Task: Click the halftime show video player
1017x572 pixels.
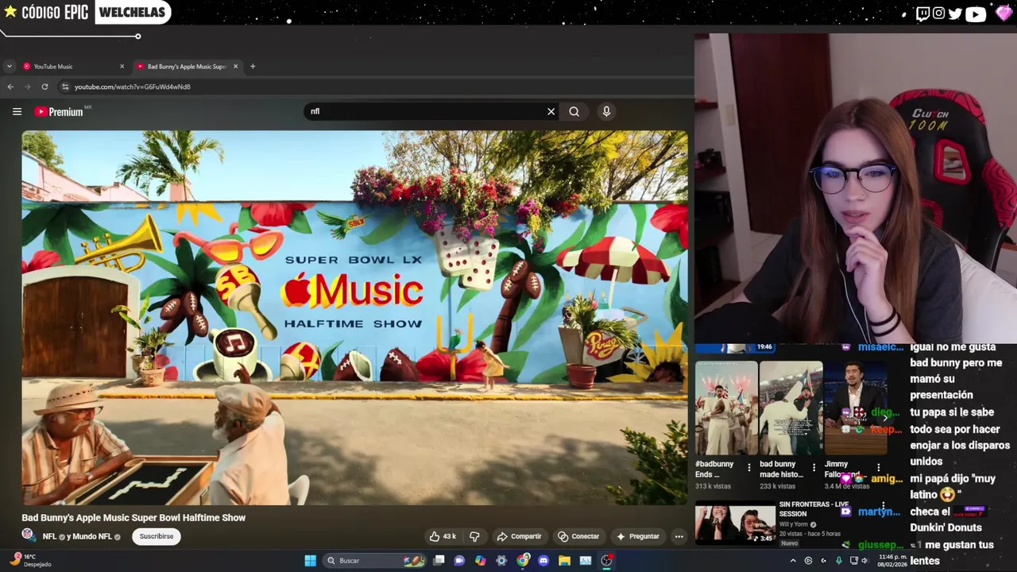Action: click(354, 318)
